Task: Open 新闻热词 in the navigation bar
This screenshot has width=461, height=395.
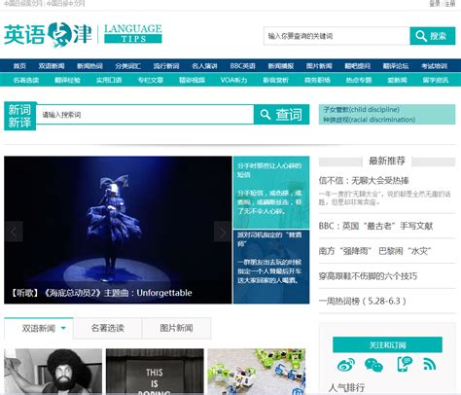Action: pos(89,66)
